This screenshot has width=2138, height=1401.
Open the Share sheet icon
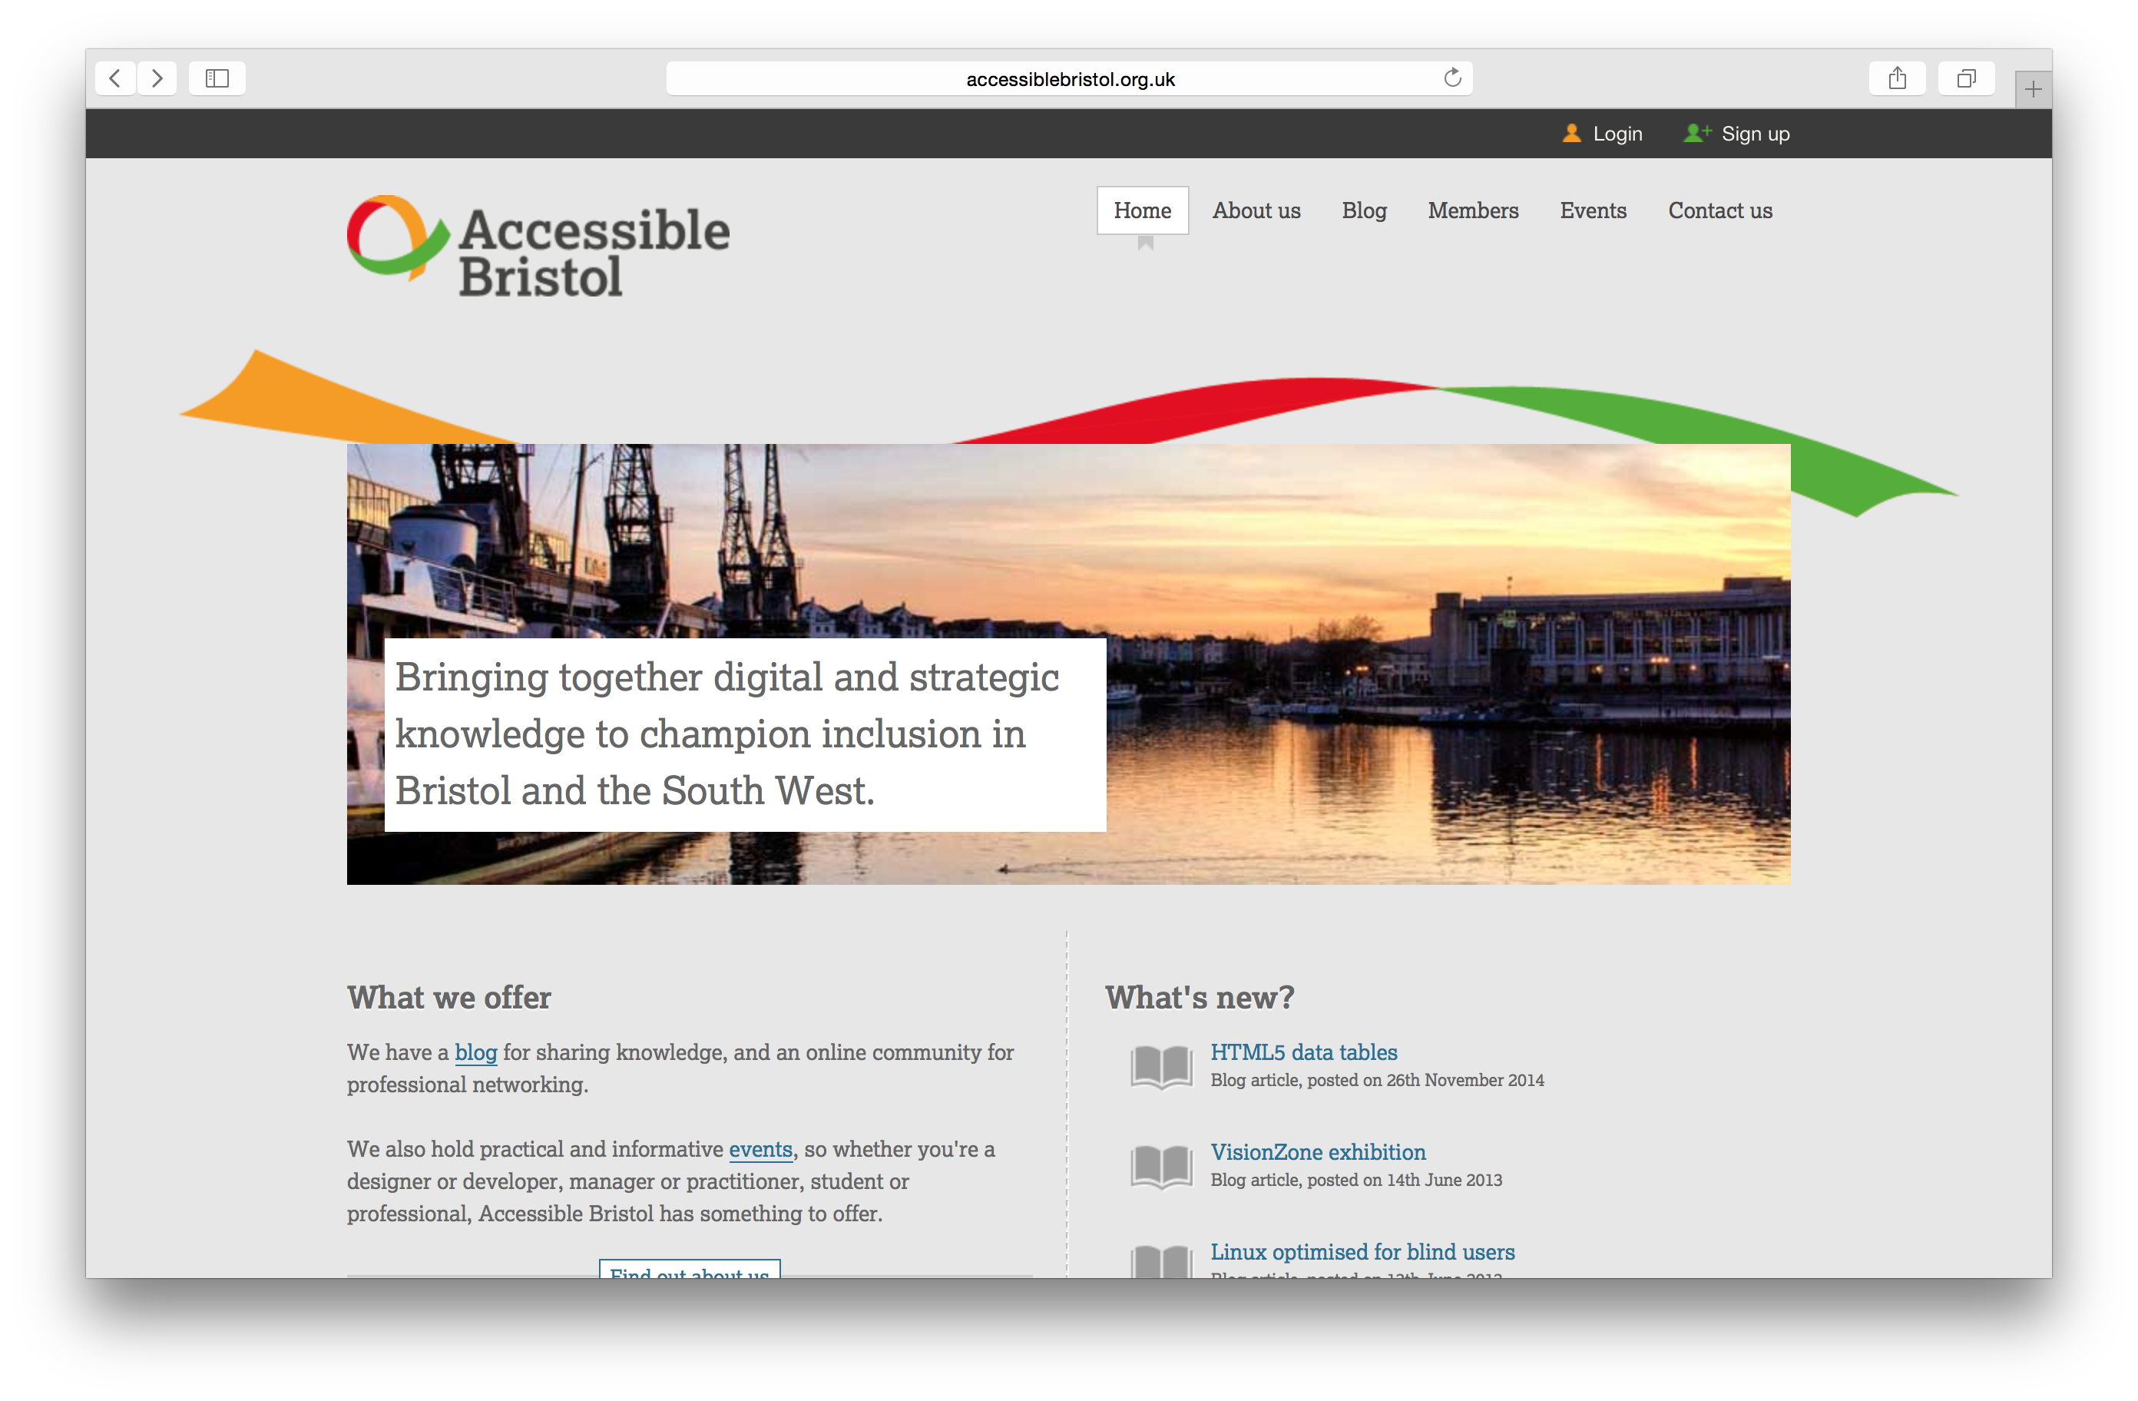tap(1896, 78)
